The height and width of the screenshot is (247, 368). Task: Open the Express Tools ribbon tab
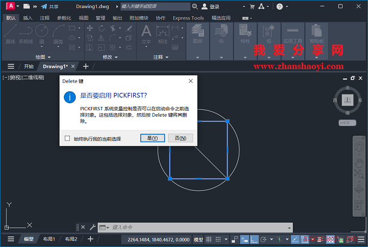click(188, 18)
